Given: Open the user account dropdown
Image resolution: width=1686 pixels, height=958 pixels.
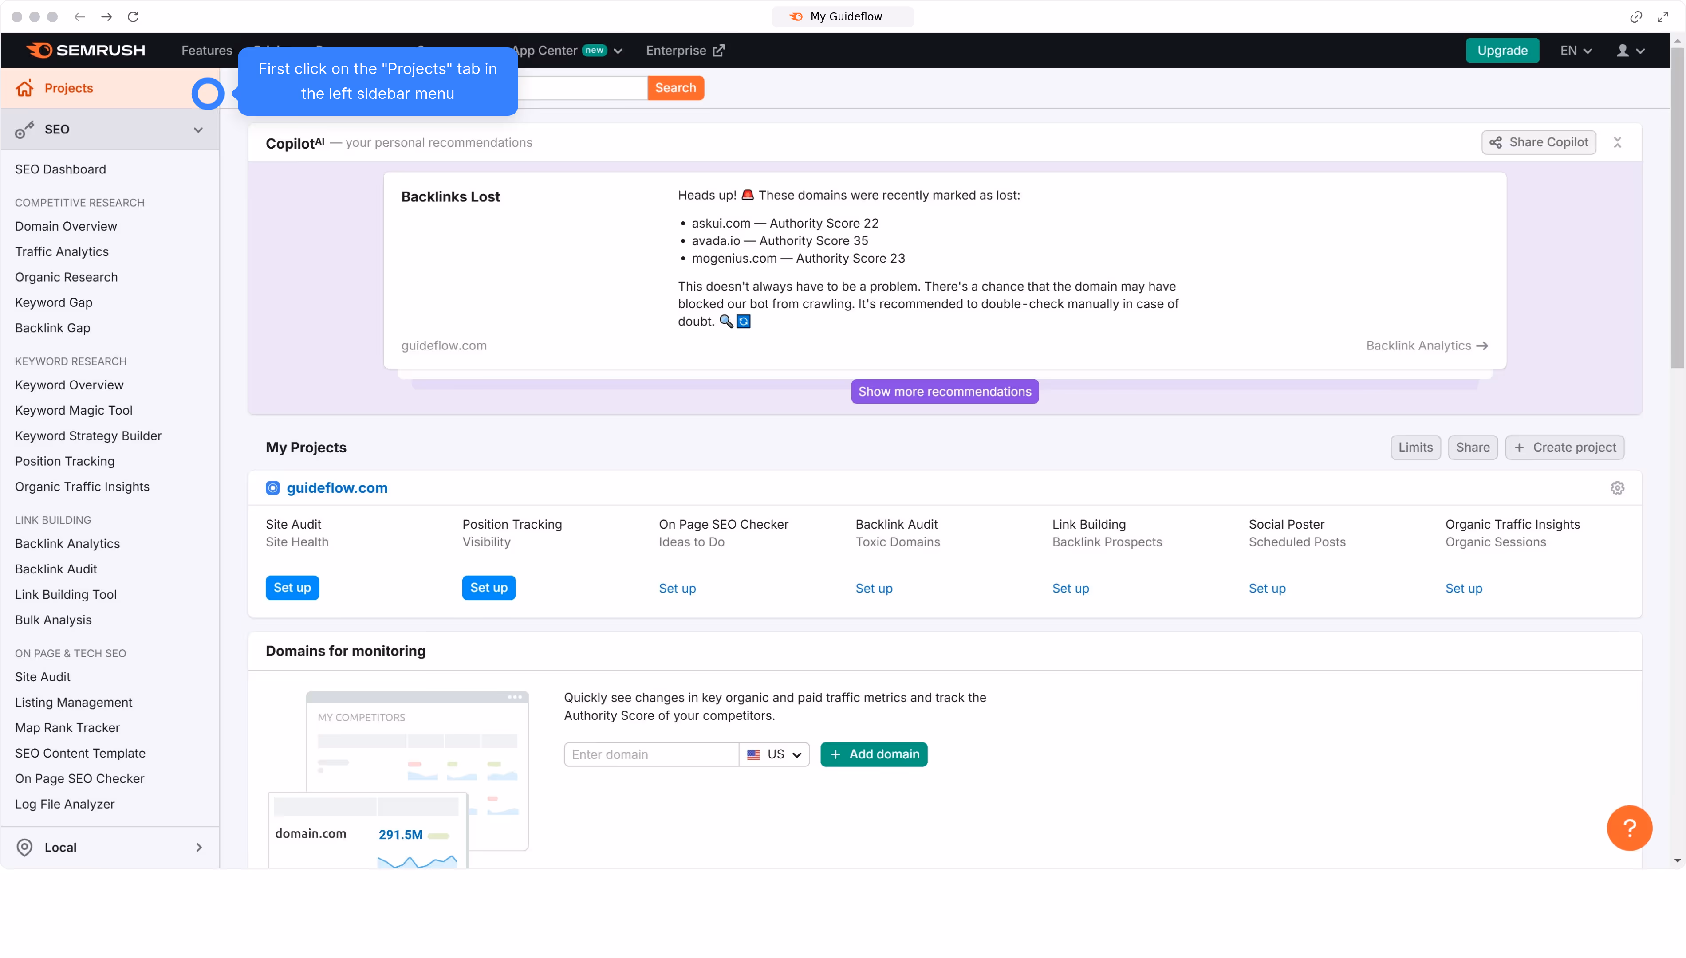Looking at the screenshot, I should [1630, 51].
